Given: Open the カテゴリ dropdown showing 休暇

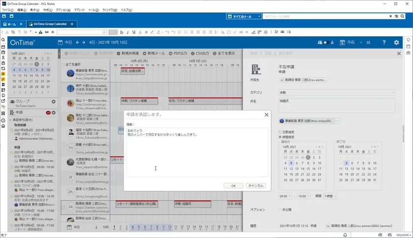Looking at the screenshot, I should (x=337, y=92).
